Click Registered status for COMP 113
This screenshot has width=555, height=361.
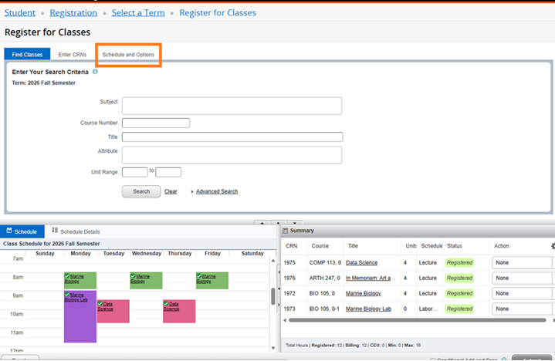459,263
